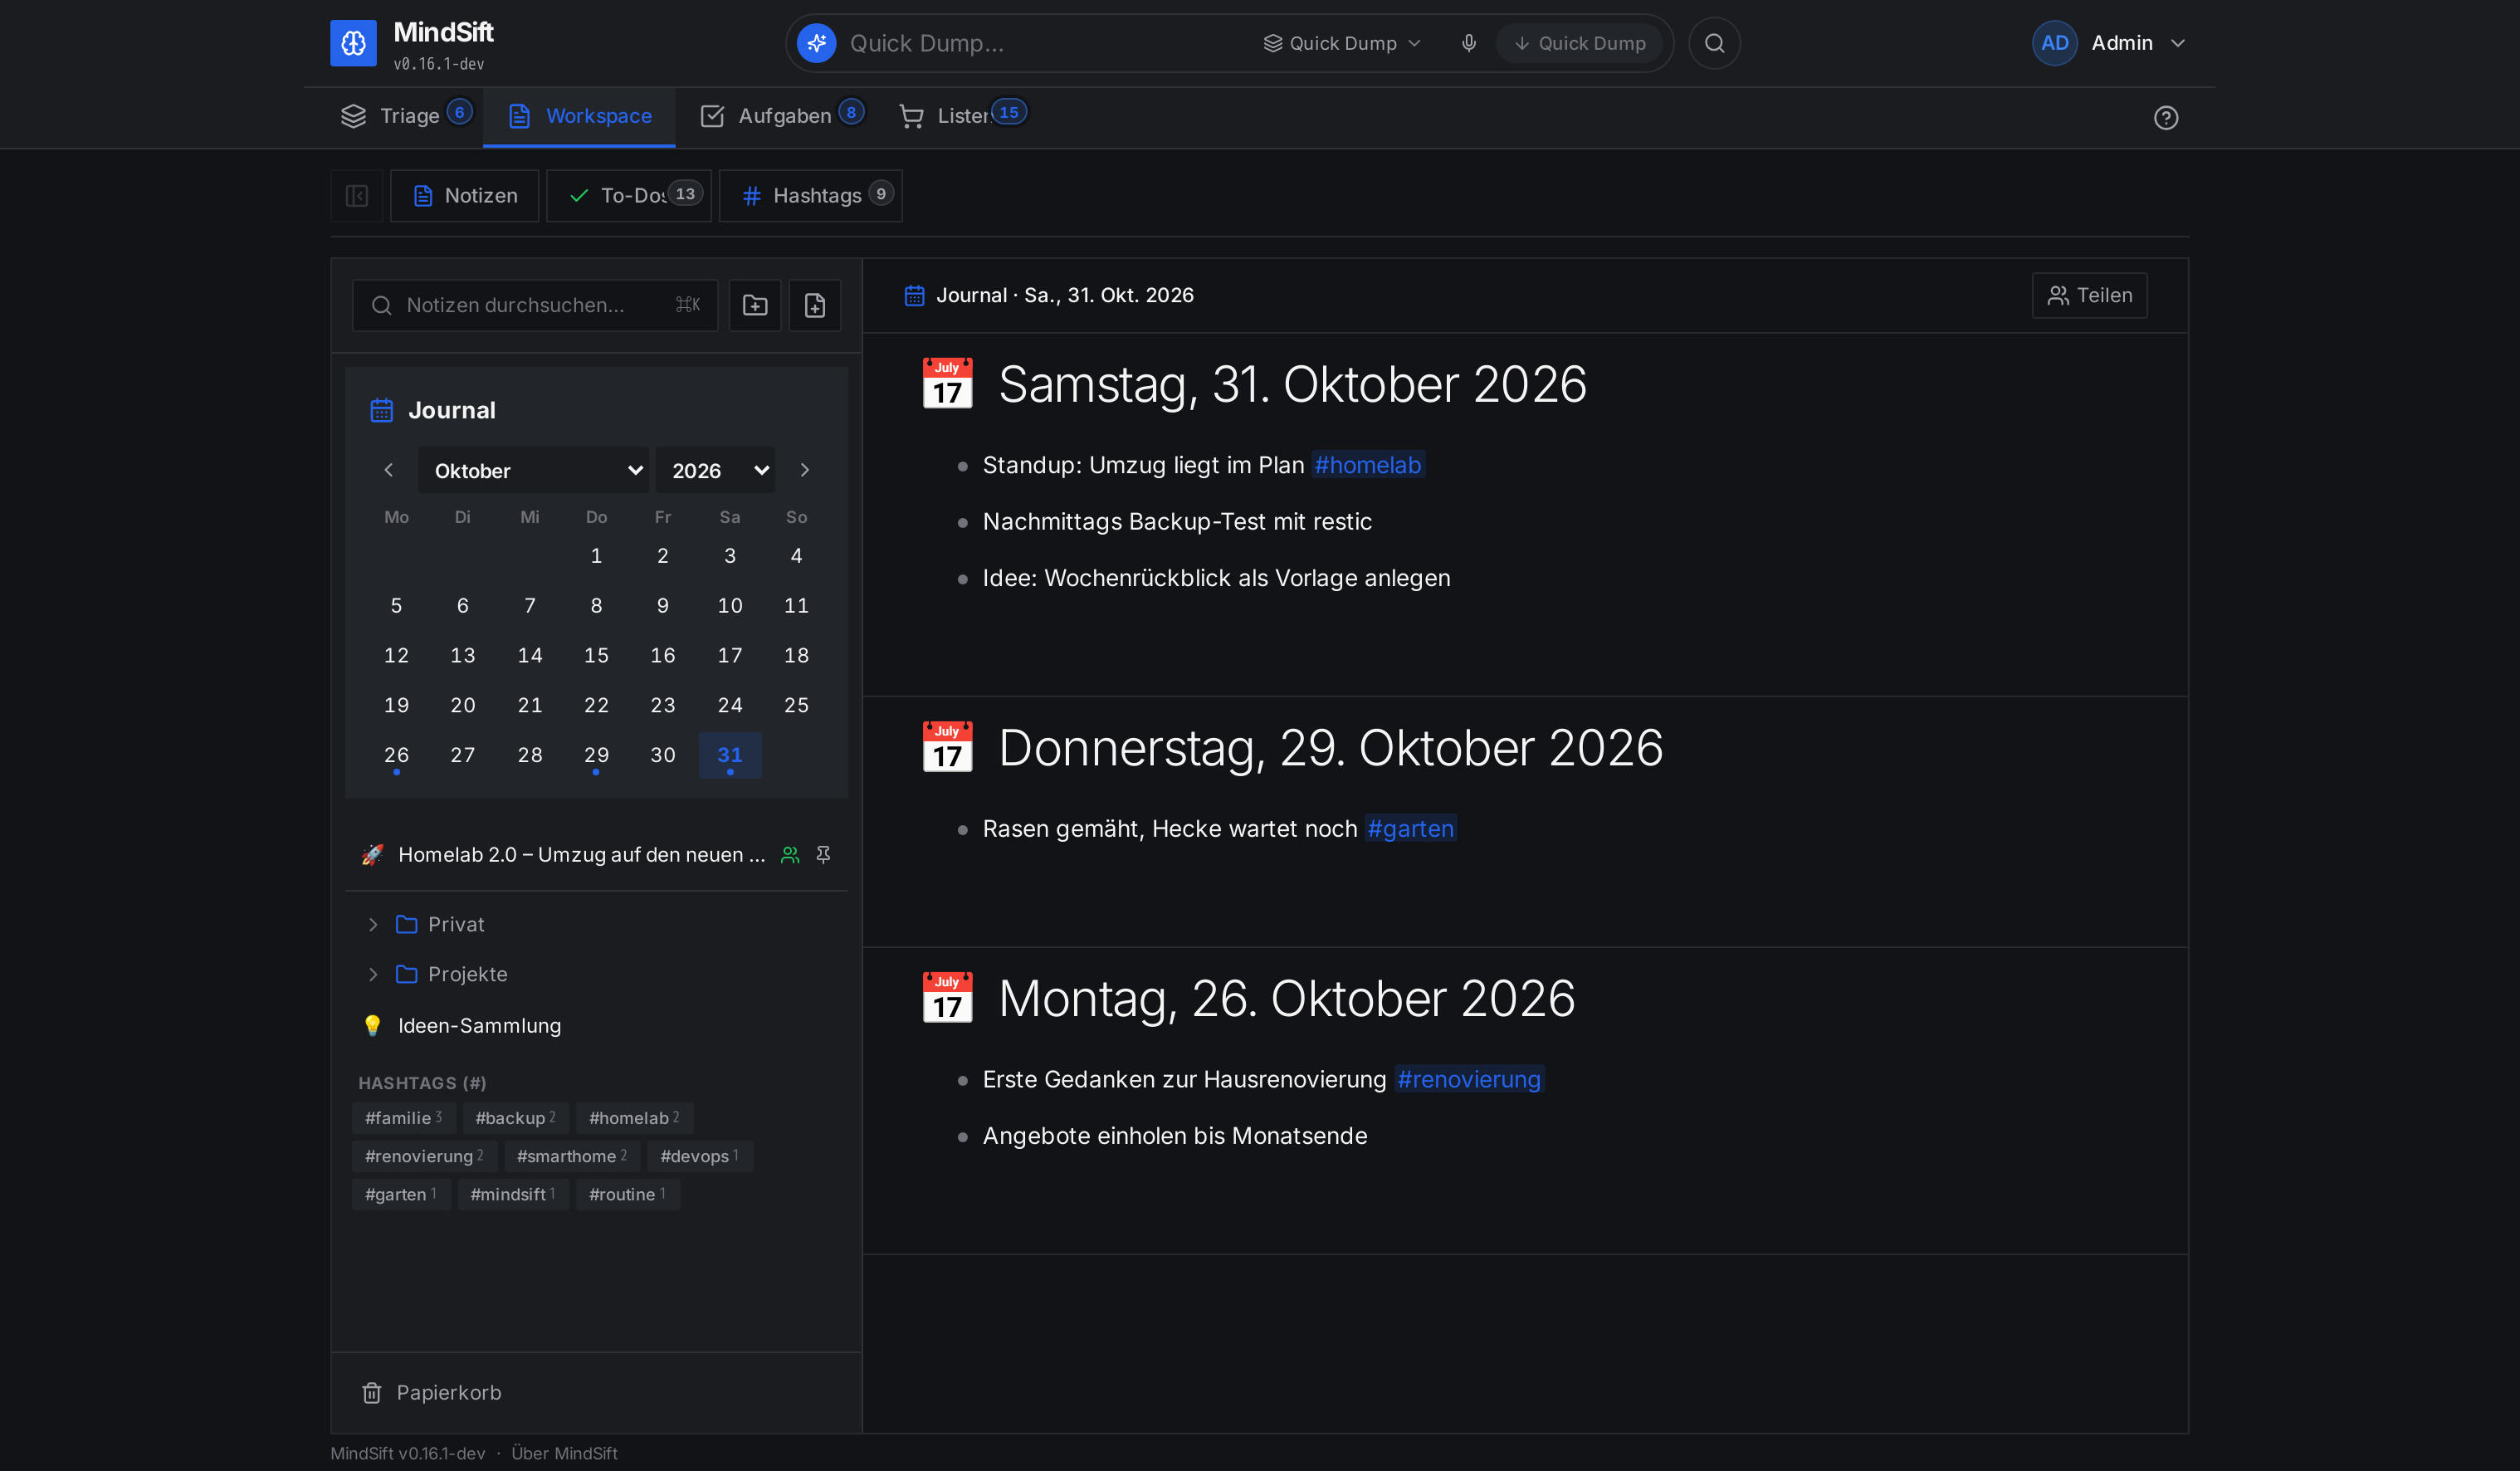Click the AD user avatar
Screen dimensions: 2520x1471
[x=2054, y=43]
